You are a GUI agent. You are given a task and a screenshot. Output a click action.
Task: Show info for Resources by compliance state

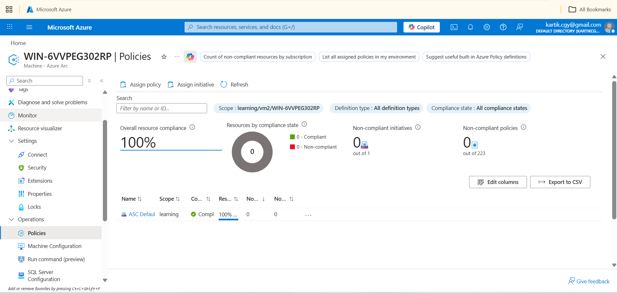tap(304, 124)
